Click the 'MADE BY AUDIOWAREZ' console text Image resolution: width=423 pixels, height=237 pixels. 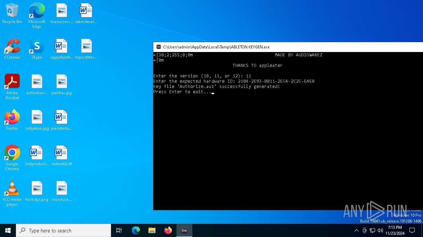pyautogui.click(x=299, y=55)
